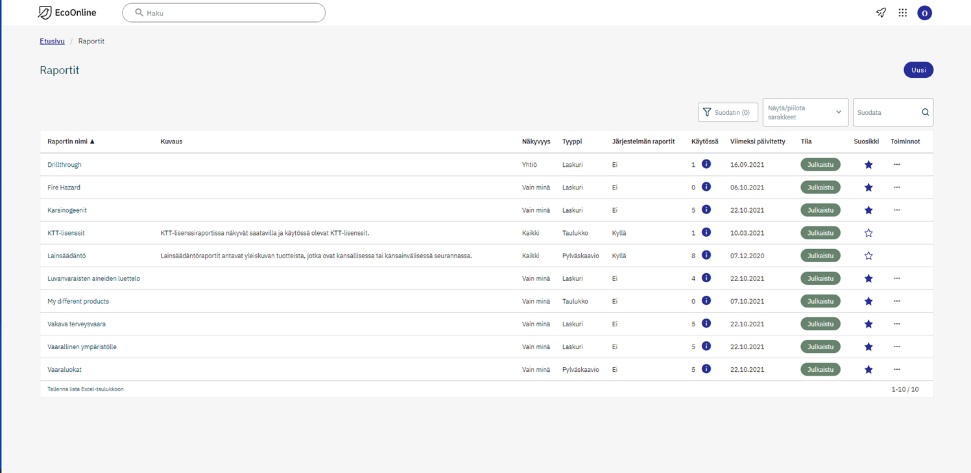The height and width of the screenshot is (473, 971).
Task: Click the Käytössä column header
Action: click(705, 141)
